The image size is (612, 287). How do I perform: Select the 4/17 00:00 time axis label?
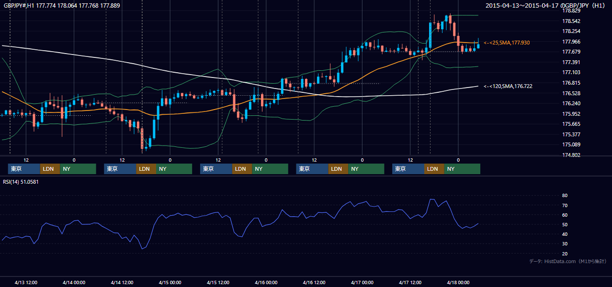362,282
